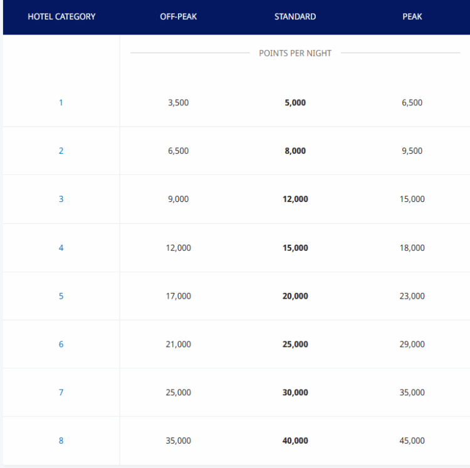Select category 1 standard value 5,000
The width and height of the screenshot is (470, 468).
click(295, 103)
